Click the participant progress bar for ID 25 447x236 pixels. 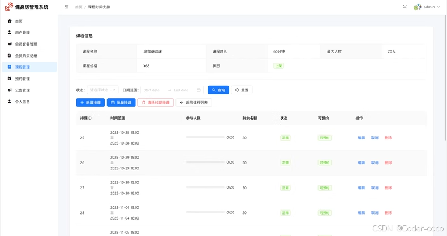point(205,137)
